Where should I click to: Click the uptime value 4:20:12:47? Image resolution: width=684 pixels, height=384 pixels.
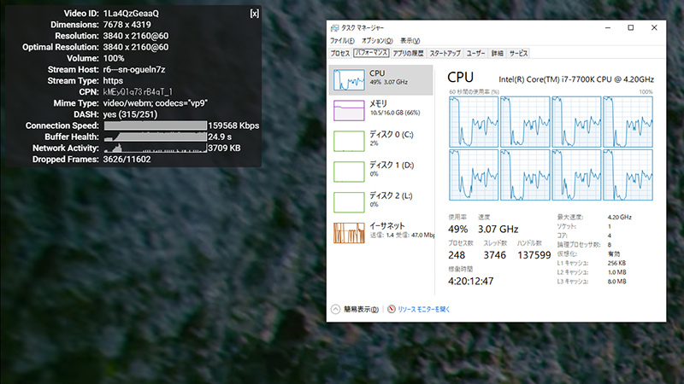[471, 282]
